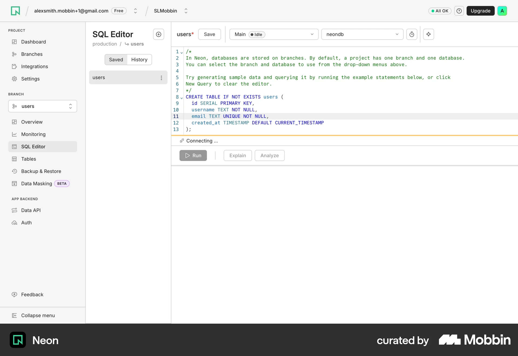This screenshot has width=518, height=356.
Task: Click the BETA badge next to Data Masking
Action: pyautogui.click(x=62, y=184)
